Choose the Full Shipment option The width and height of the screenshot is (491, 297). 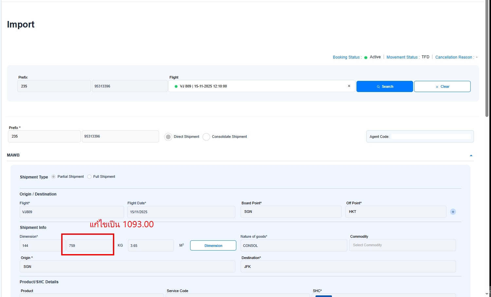pos(89,177)
